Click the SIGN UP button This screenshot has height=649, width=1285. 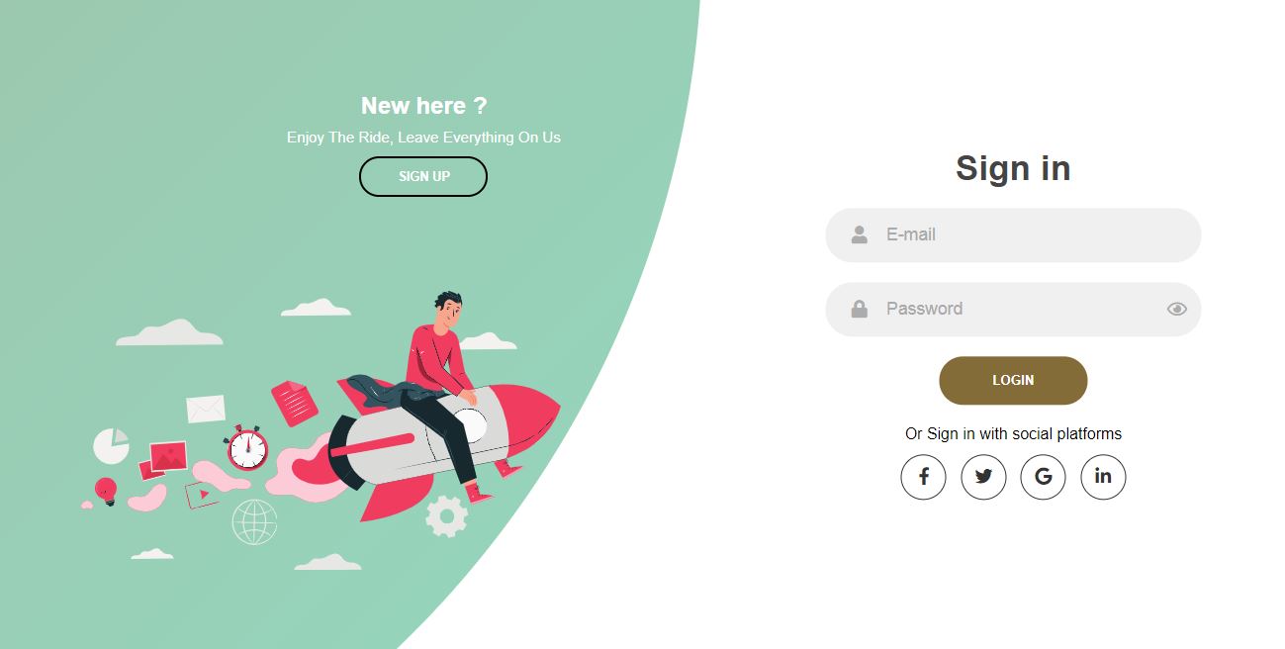click(423, 176)
